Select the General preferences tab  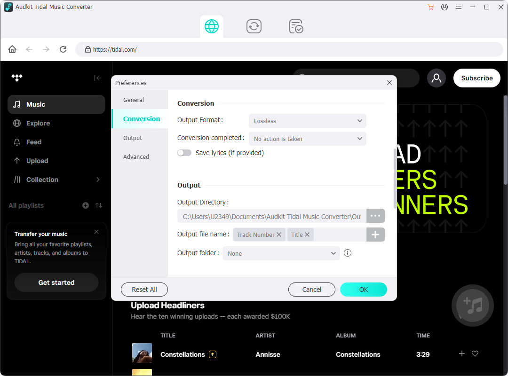(x=140, y=100)
